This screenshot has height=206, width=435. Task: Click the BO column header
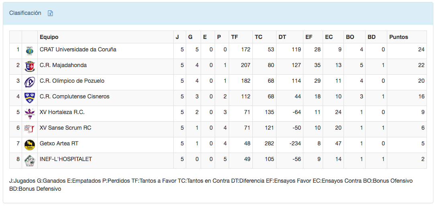point(350,37)
